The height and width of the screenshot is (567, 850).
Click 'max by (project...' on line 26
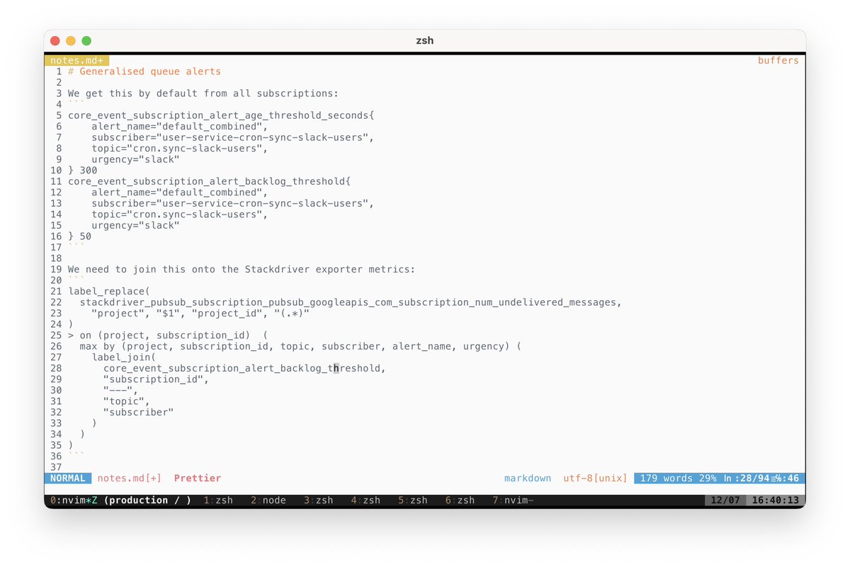click(300, 346)
